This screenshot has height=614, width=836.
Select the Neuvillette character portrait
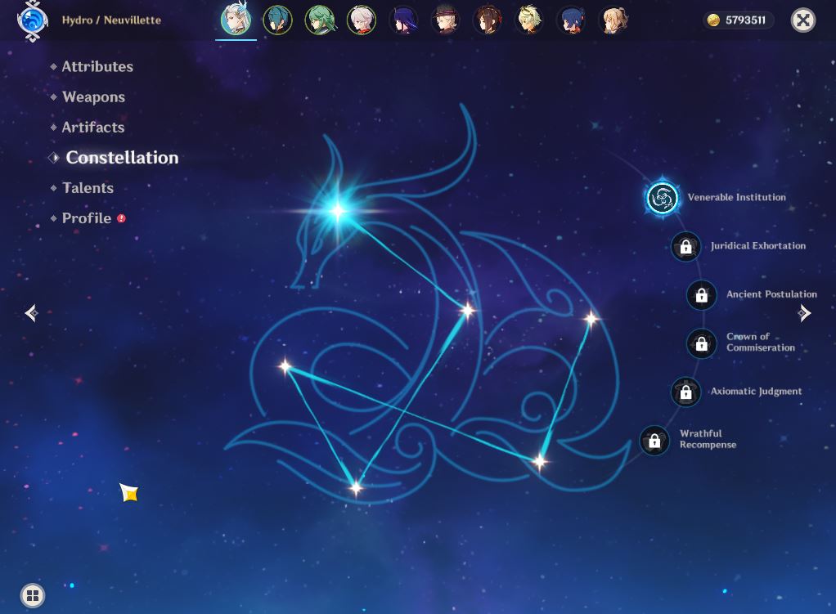[236, 20]
